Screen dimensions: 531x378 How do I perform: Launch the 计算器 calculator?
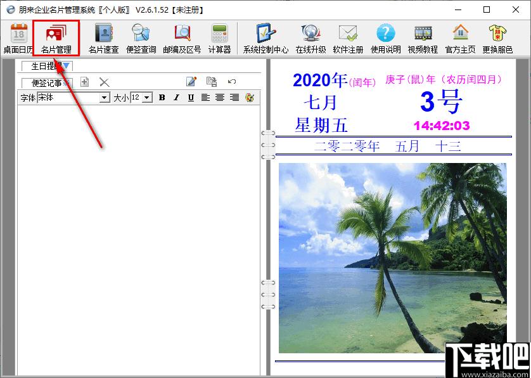219,38
